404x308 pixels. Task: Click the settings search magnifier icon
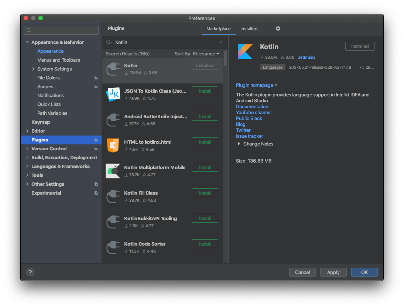pos(29,30)
